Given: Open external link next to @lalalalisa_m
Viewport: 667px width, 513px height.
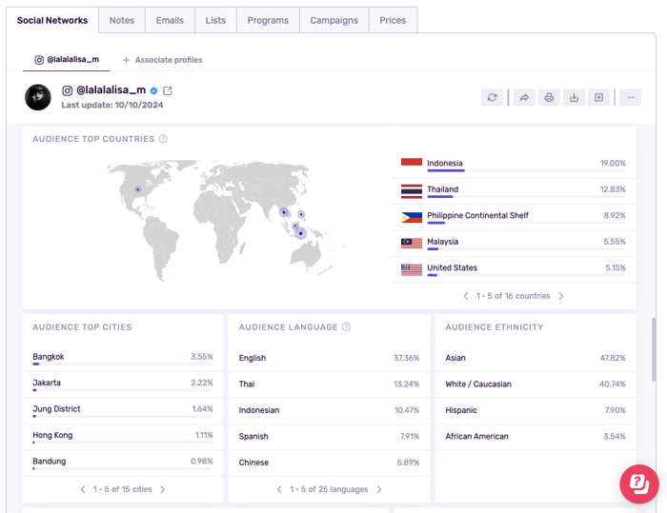Looking at the screenshot, I should click(168, 90).
